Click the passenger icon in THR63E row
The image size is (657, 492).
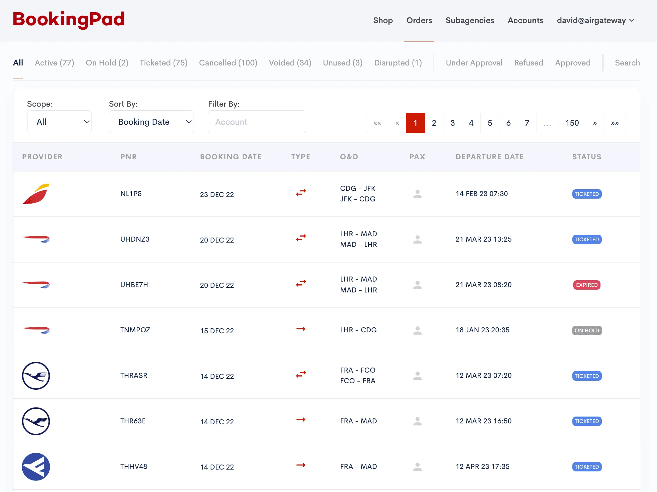click(x=417, y=421)
